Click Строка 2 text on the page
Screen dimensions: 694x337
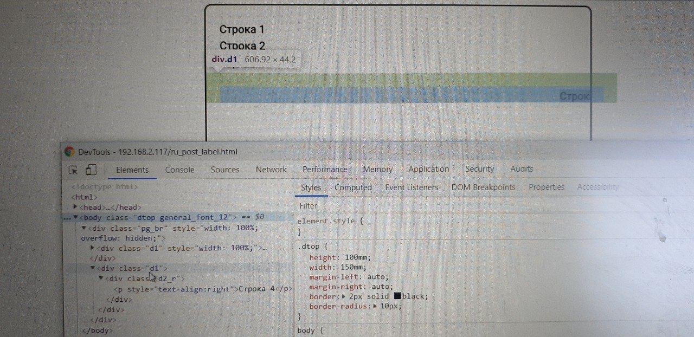pos(242,46)
